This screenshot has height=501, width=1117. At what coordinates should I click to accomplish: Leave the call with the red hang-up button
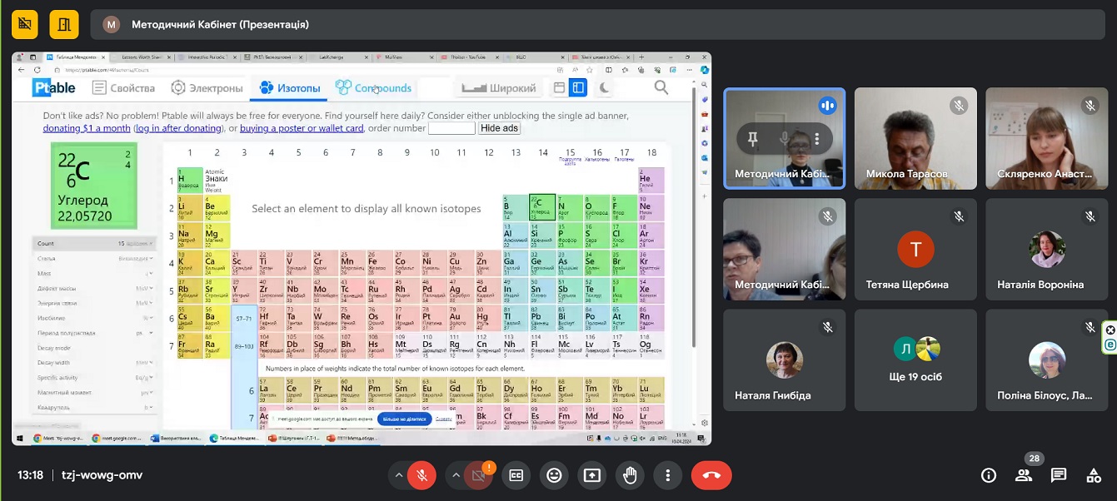(711, 475)
